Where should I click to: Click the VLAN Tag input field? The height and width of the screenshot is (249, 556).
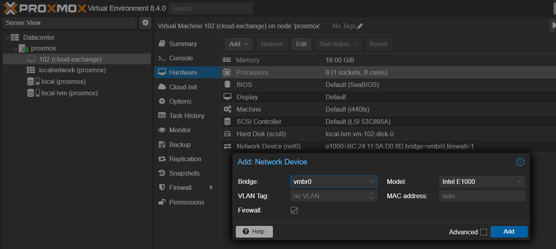coord(328,196)
